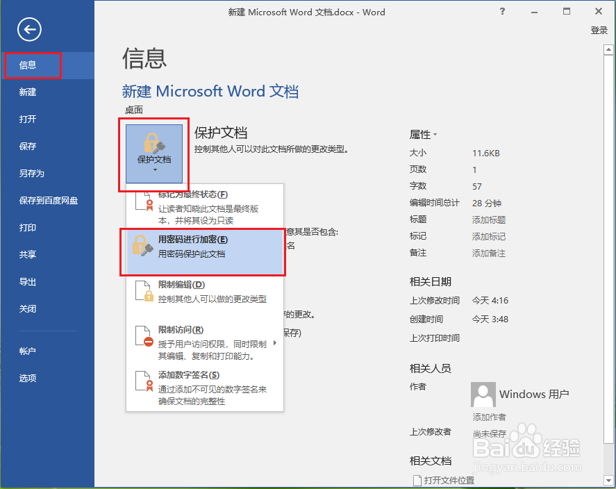The width and height of the screenshot is (616, 489).
Task: Open the Protect Document (保护文档) lock button
Action: coord(154,154)
